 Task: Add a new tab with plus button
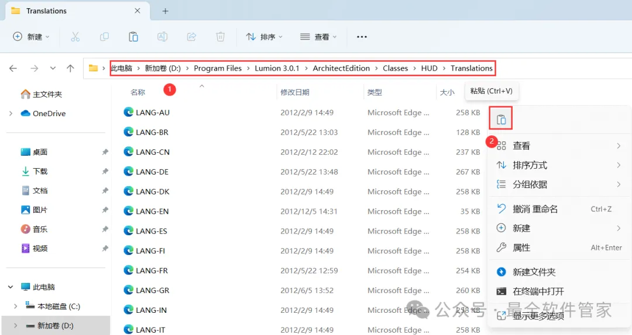click(x=165, y=11)
